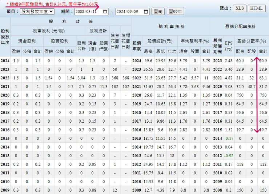Click the 2021 stock shares value 11.3
Image resolution: width=269 pixels, height=194 pixels.
coord(104,86)
